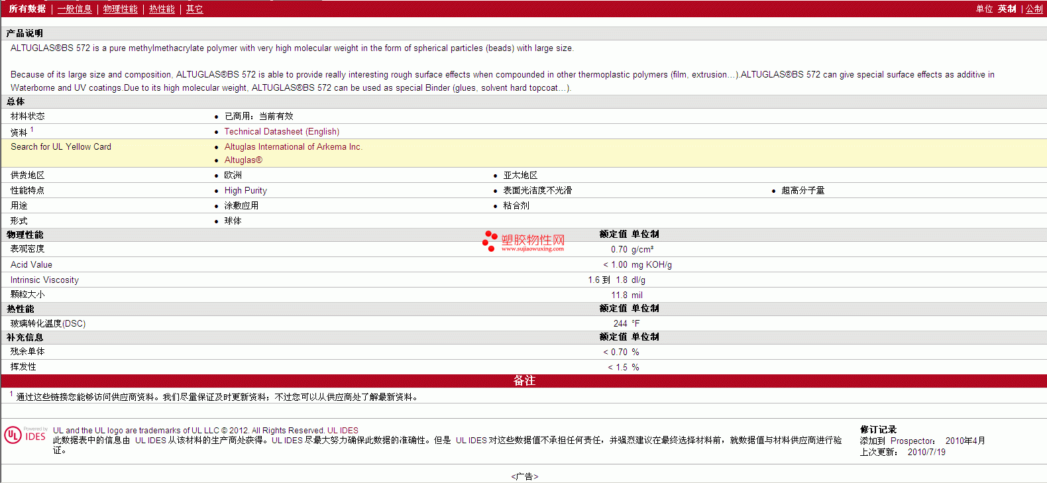Click the UL IDES logo icon

point(25,435)
